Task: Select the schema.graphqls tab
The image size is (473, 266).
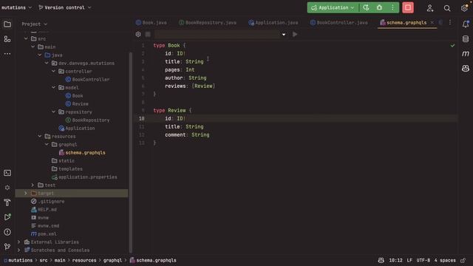Action: [x=406, y=23]
